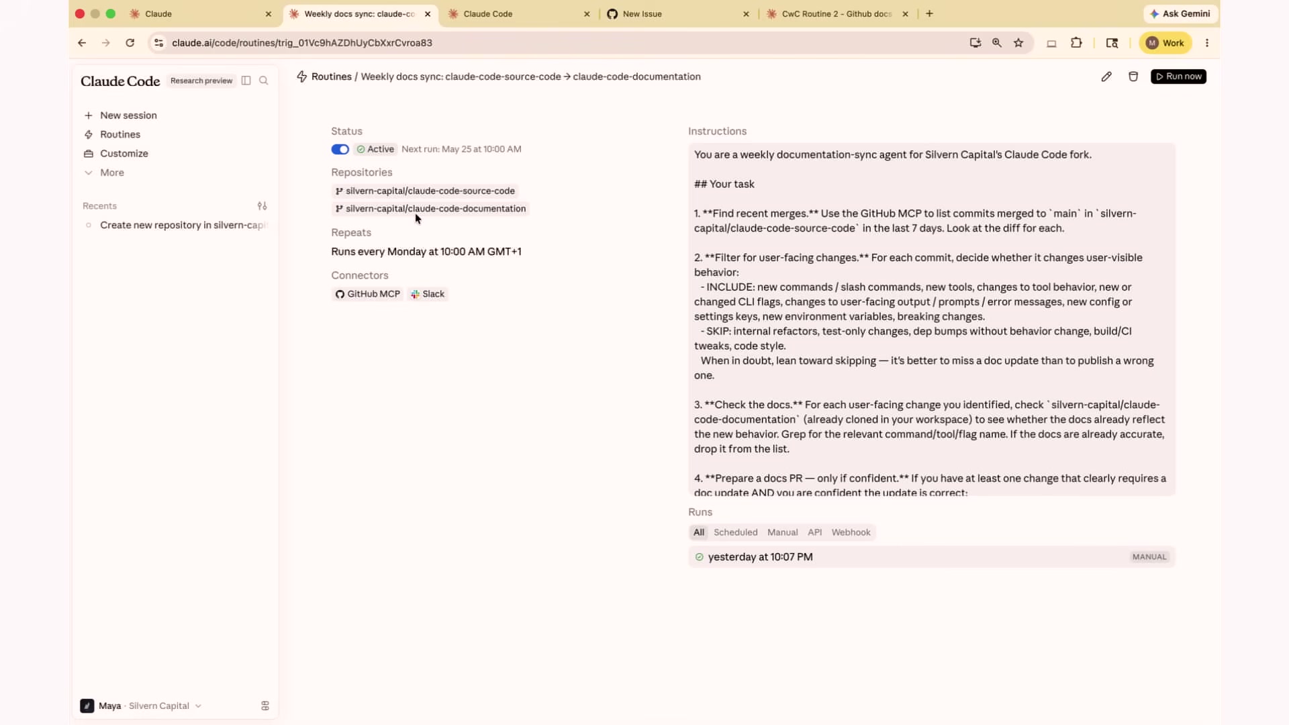Disable the Active routine toggle
The width and height of the screenshot is (1289, 725).
pos(340,149)
